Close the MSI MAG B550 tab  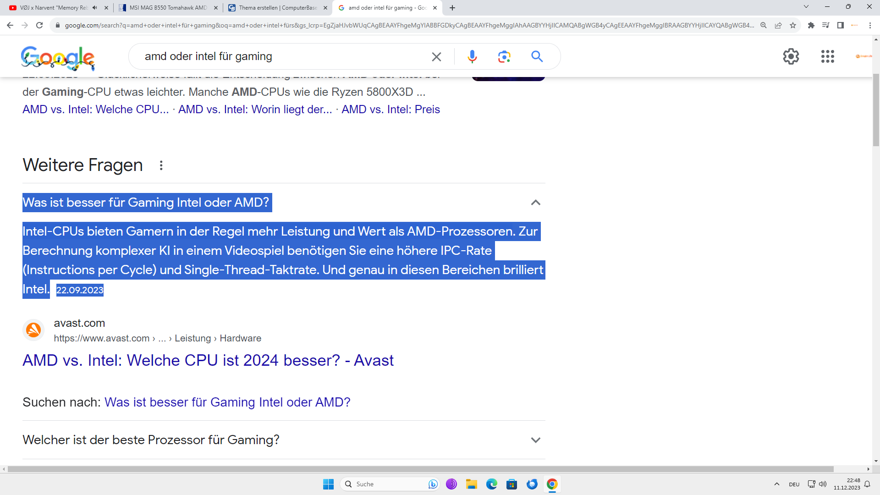coord(216,8)
